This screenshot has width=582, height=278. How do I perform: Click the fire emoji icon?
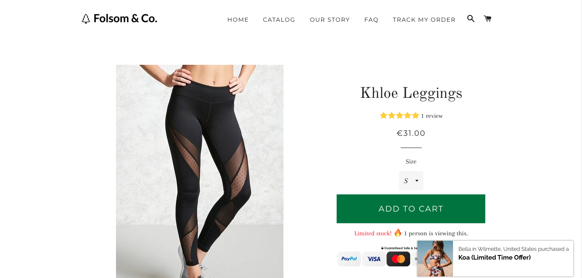click(398, 233)
